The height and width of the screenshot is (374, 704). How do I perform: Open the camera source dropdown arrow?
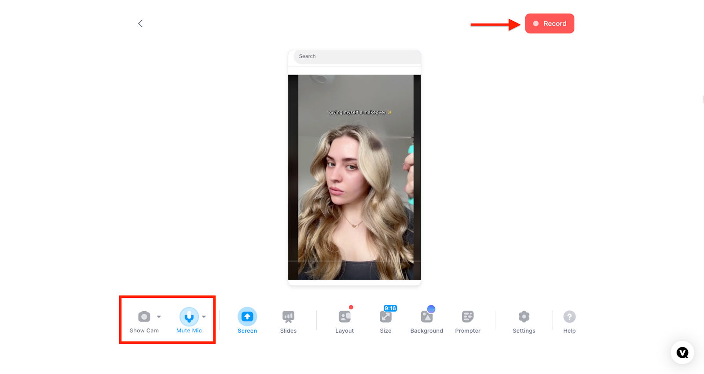(x=159, y=317)
